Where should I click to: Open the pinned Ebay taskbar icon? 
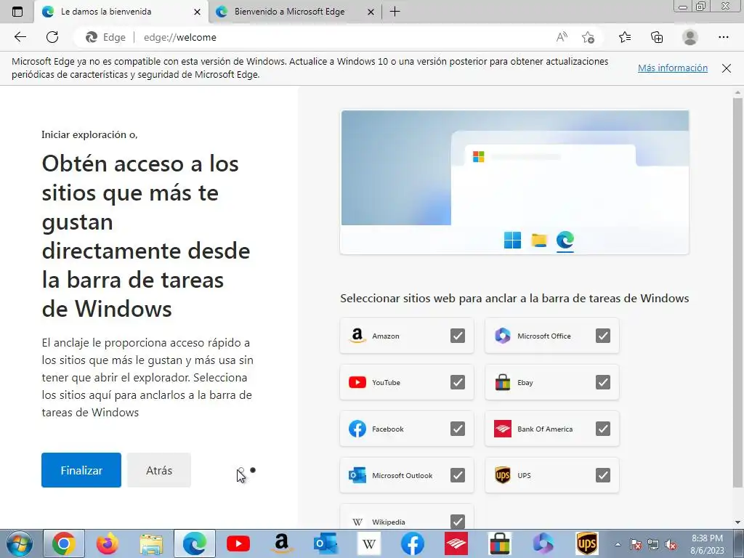pyautogui.click(x=500, y=543)
